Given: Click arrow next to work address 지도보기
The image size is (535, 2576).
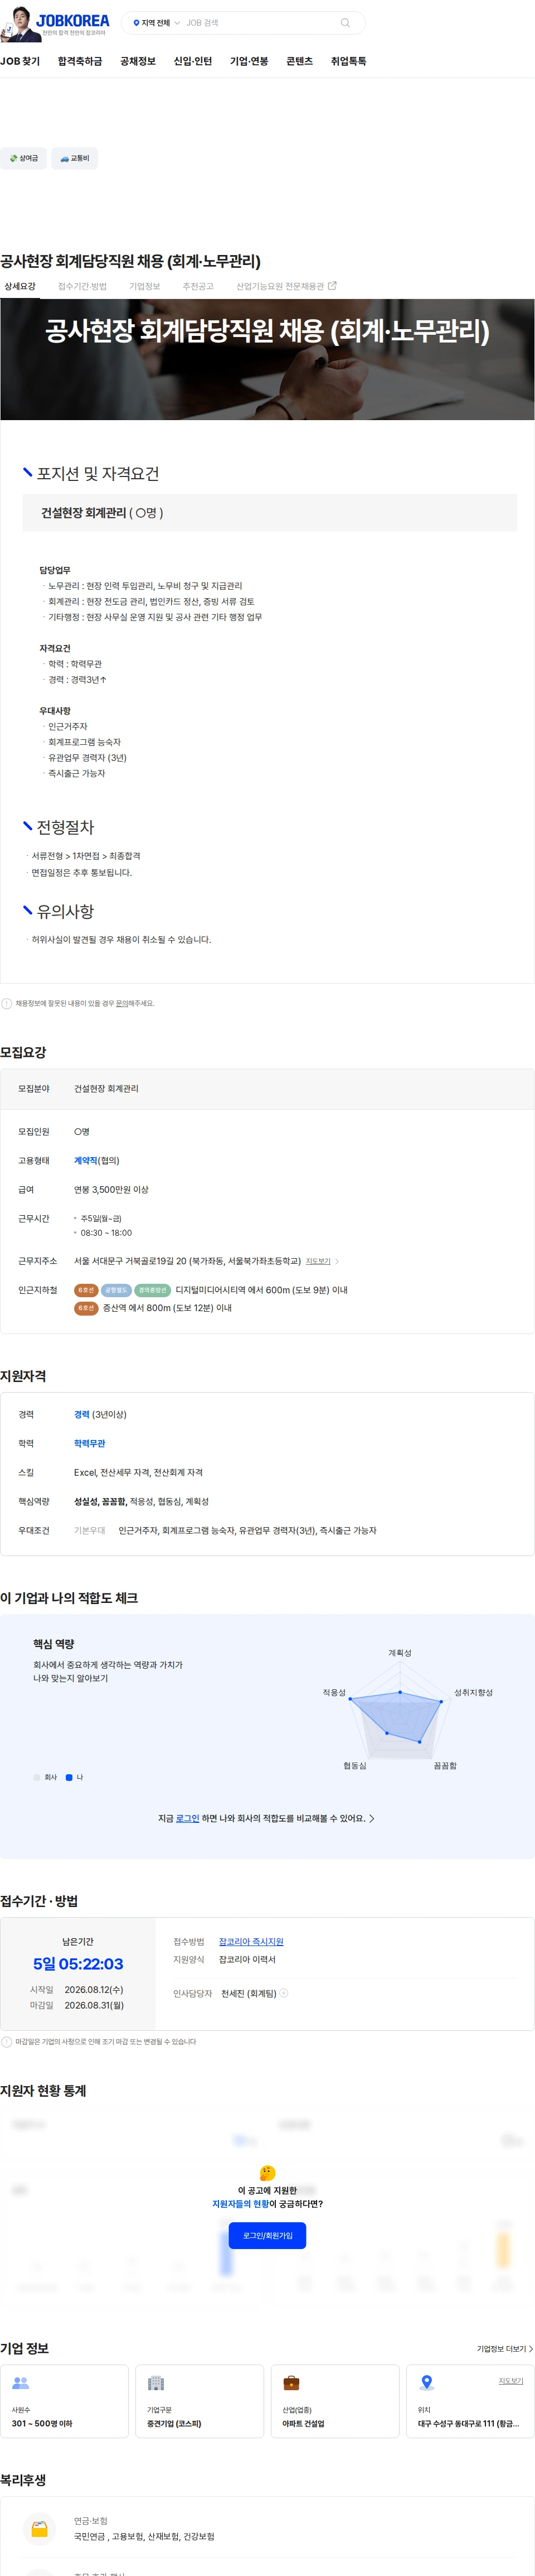Looking at the screenshot, I should click(x=337, y=1262).
